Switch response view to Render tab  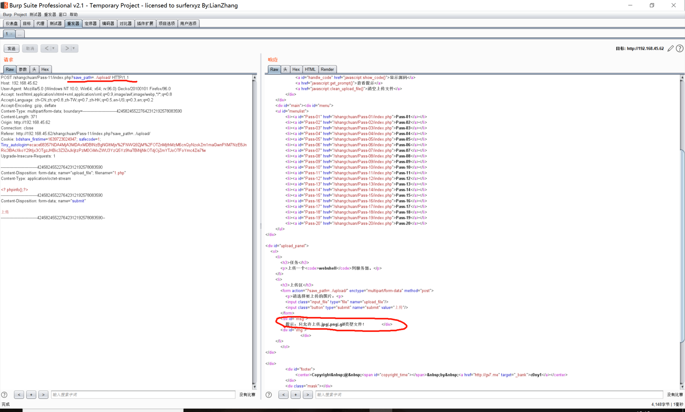coord(327,69)
